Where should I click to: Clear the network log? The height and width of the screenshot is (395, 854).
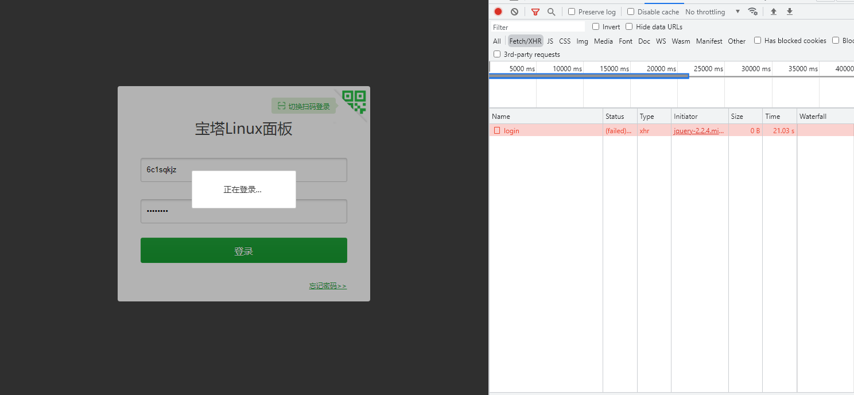pyautogui.click(x=514, y=11)
